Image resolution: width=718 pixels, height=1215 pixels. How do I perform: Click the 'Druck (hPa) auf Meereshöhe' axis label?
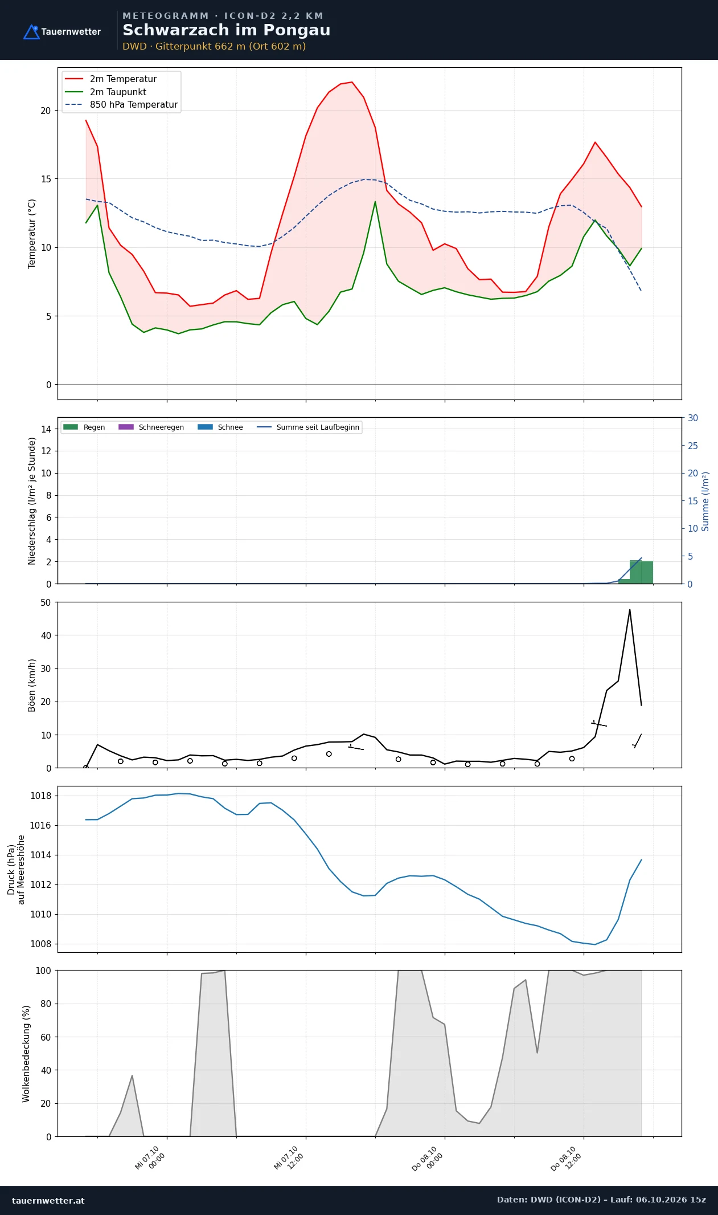(16, 870)
